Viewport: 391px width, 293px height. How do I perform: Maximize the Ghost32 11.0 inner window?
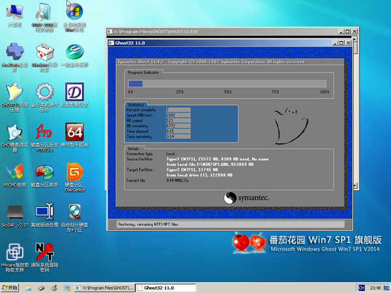tap(341, 43)
